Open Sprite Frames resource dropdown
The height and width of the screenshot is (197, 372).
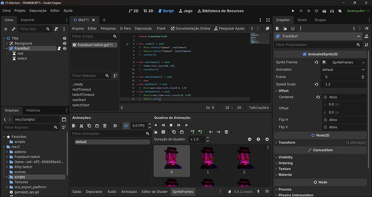(363, 62)
